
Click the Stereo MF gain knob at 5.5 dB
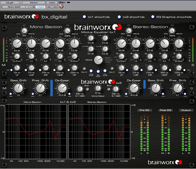pos(150,43)
